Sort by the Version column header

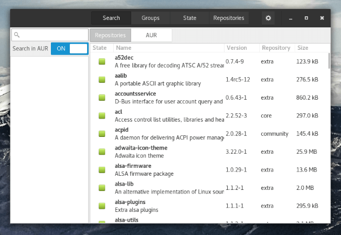click(242, 48)
